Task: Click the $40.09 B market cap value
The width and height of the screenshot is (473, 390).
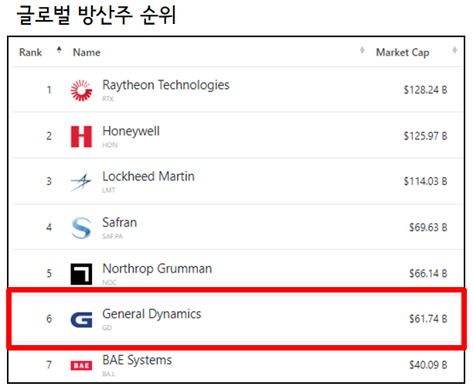Action: (x=428, y=365)
